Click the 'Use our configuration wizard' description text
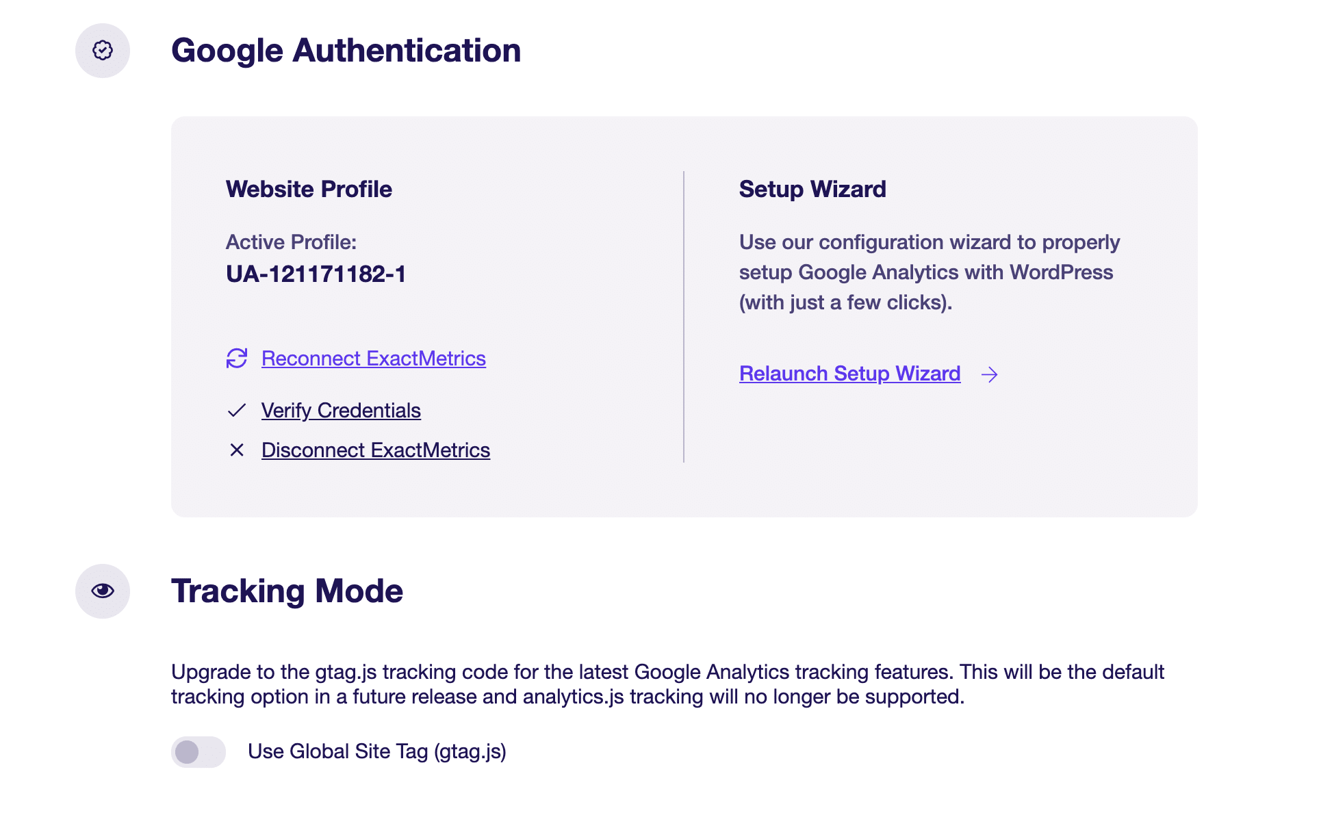Viewport: 1332px width, 839px height. [x=930, y=272]
